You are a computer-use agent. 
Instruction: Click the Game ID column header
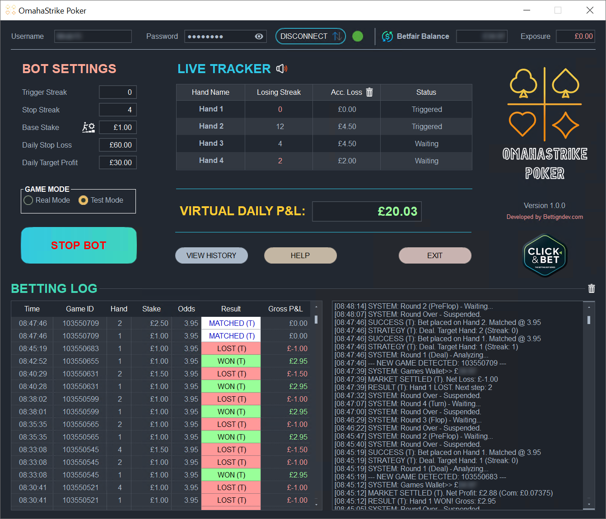click(80, 309)
